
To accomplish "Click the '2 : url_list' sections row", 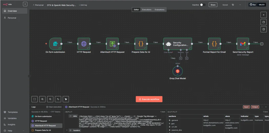I will 173,127.
